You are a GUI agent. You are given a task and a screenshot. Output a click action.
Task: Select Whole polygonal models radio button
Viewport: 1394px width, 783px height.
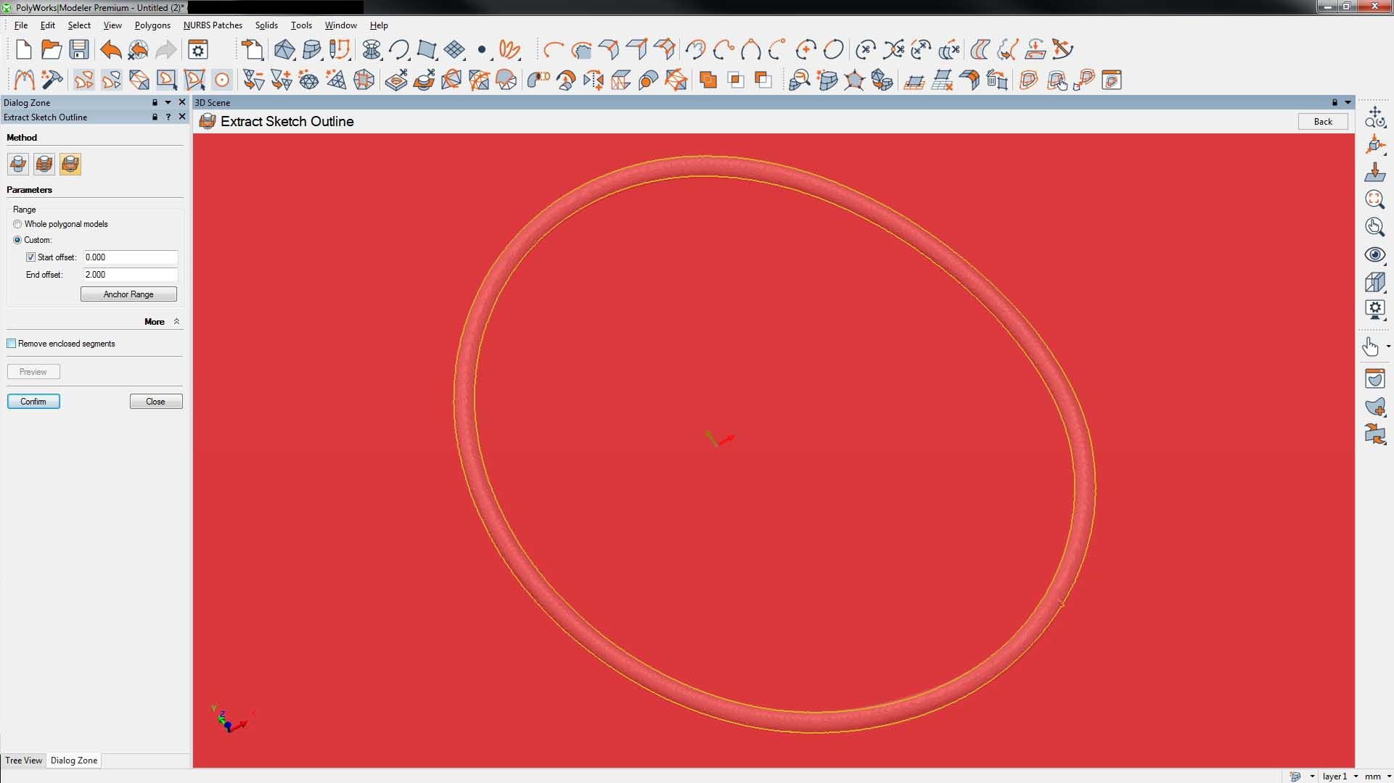(x=17, y=224)
